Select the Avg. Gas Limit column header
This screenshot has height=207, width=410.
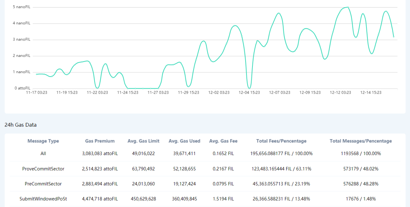[x=143, y=141]
